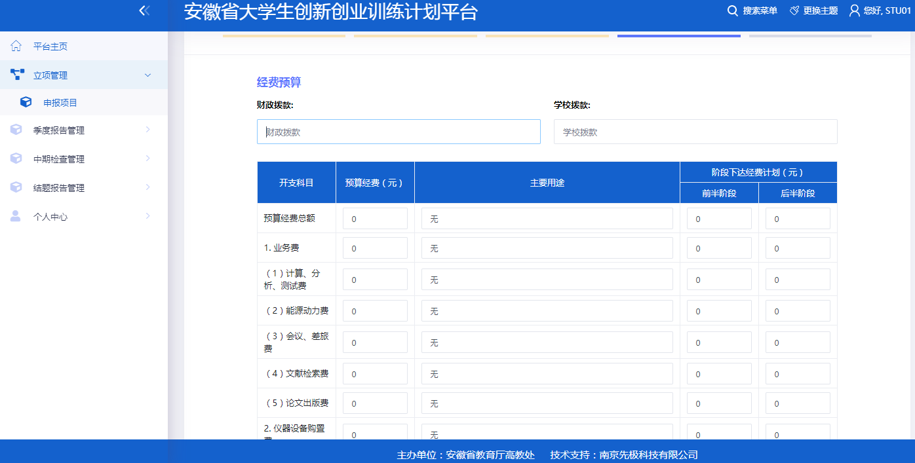Go to 平台主页 in the sidebar
915x463 pixels.
[x=50, y=46]
